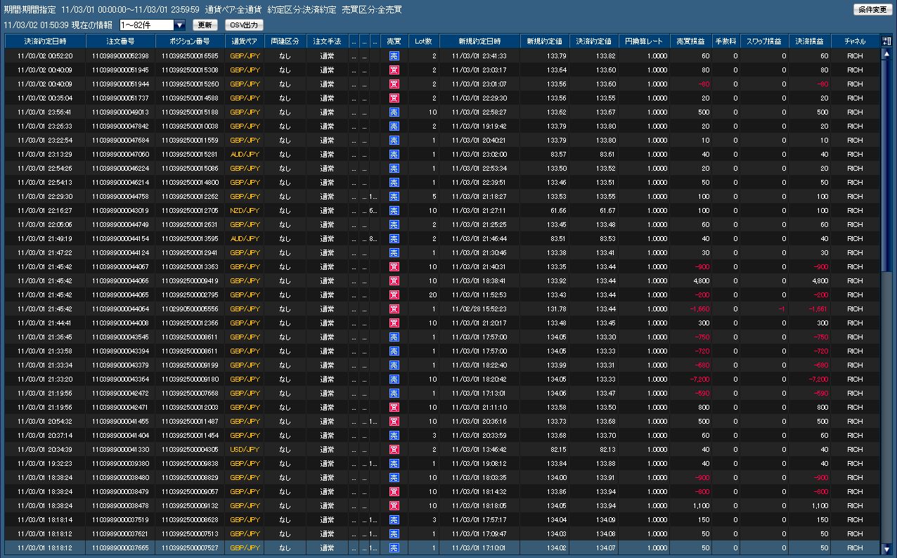Image resolution: width=897 pixels, height=558 pixels.
Task: Click the 売 badge in the 23:13:29 AUD/JPY row
Action: [394, 154]
